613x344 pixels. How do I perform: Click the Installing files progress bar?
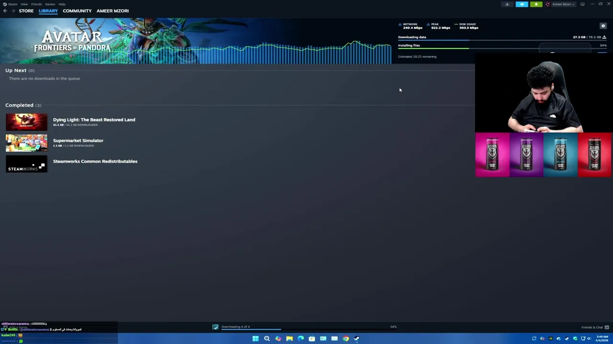pos(502,49)
